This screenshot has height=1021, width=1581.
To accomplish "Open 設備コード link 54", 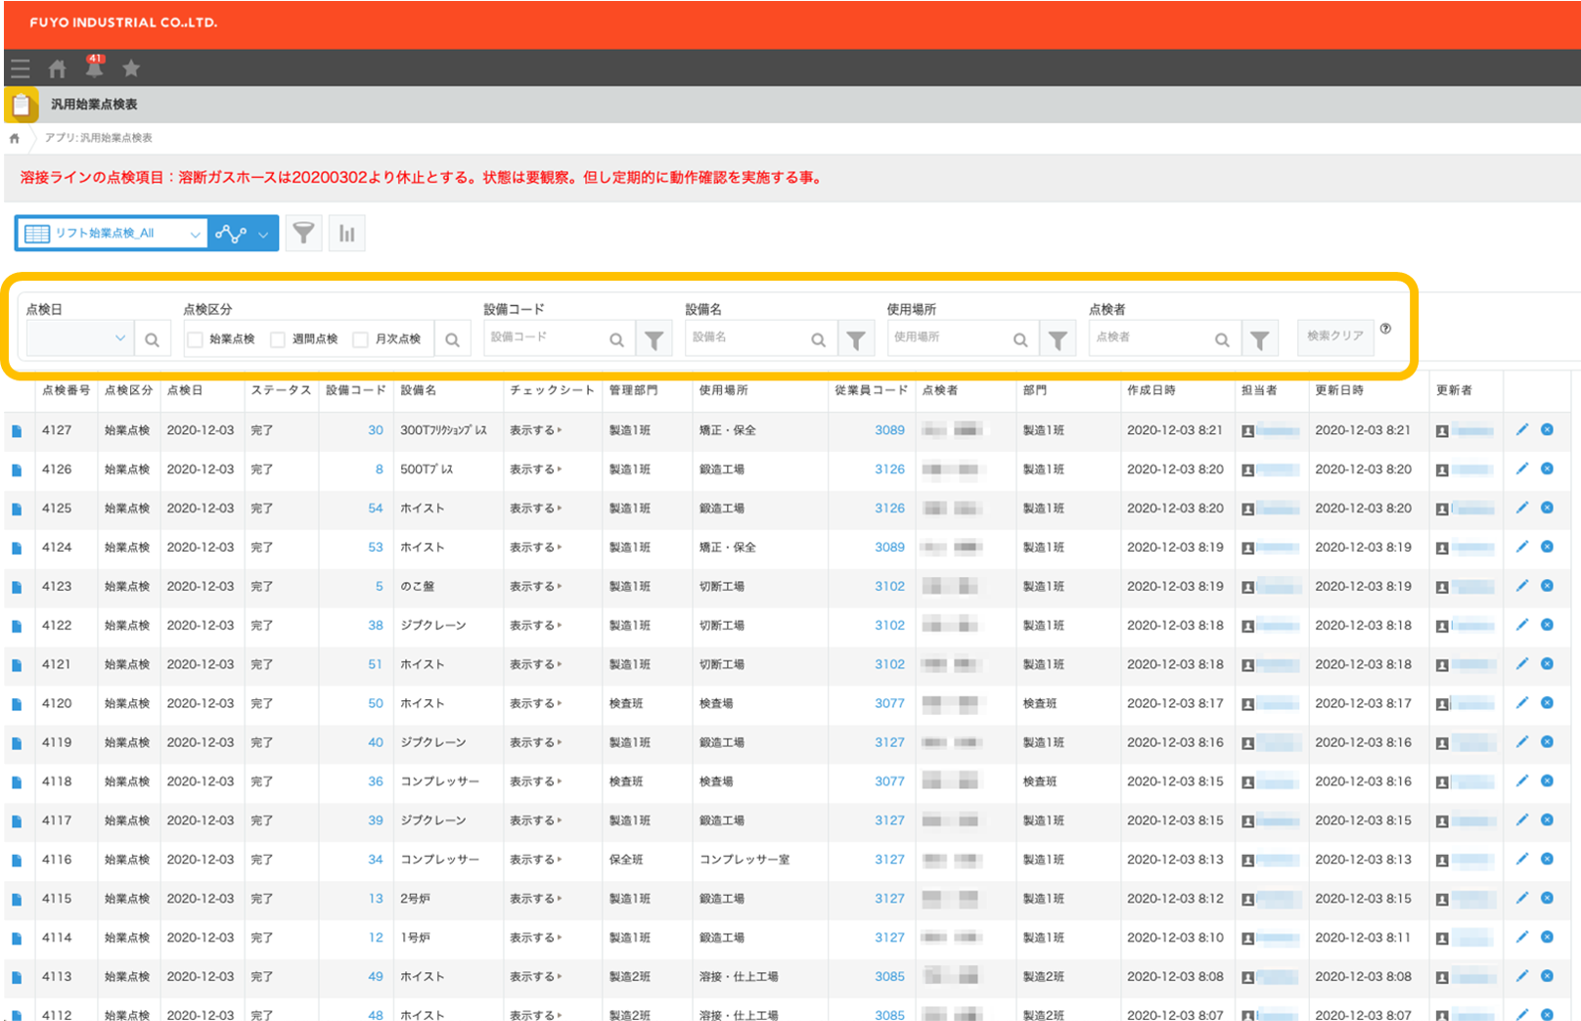I will coord(376,509).
